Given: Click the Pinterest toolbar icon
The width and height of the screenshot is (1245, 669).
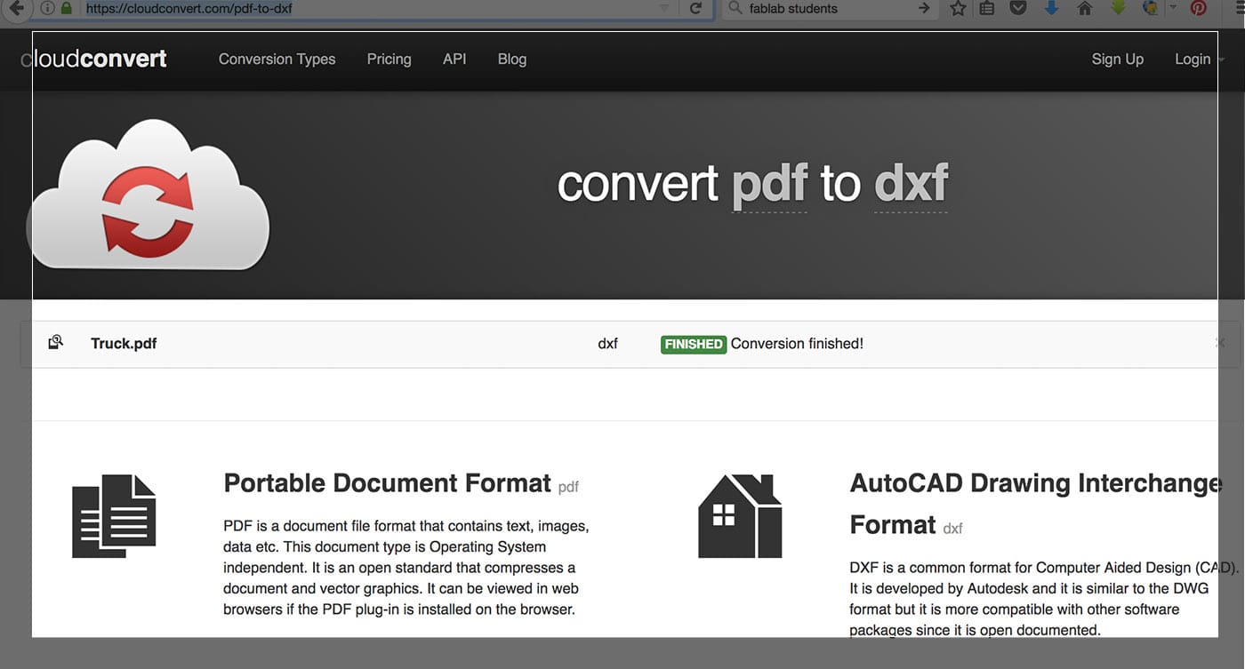Looking at the screenshot, I should point(1199,8).
